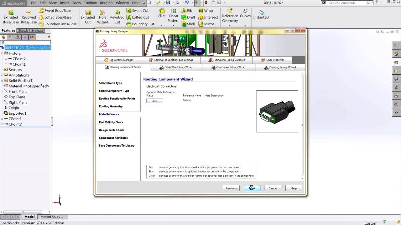Image resolution: width=401 pixels, height=225 pixels.
Task: Click the Print icon in top toolbar
Action: pos(177,2)
